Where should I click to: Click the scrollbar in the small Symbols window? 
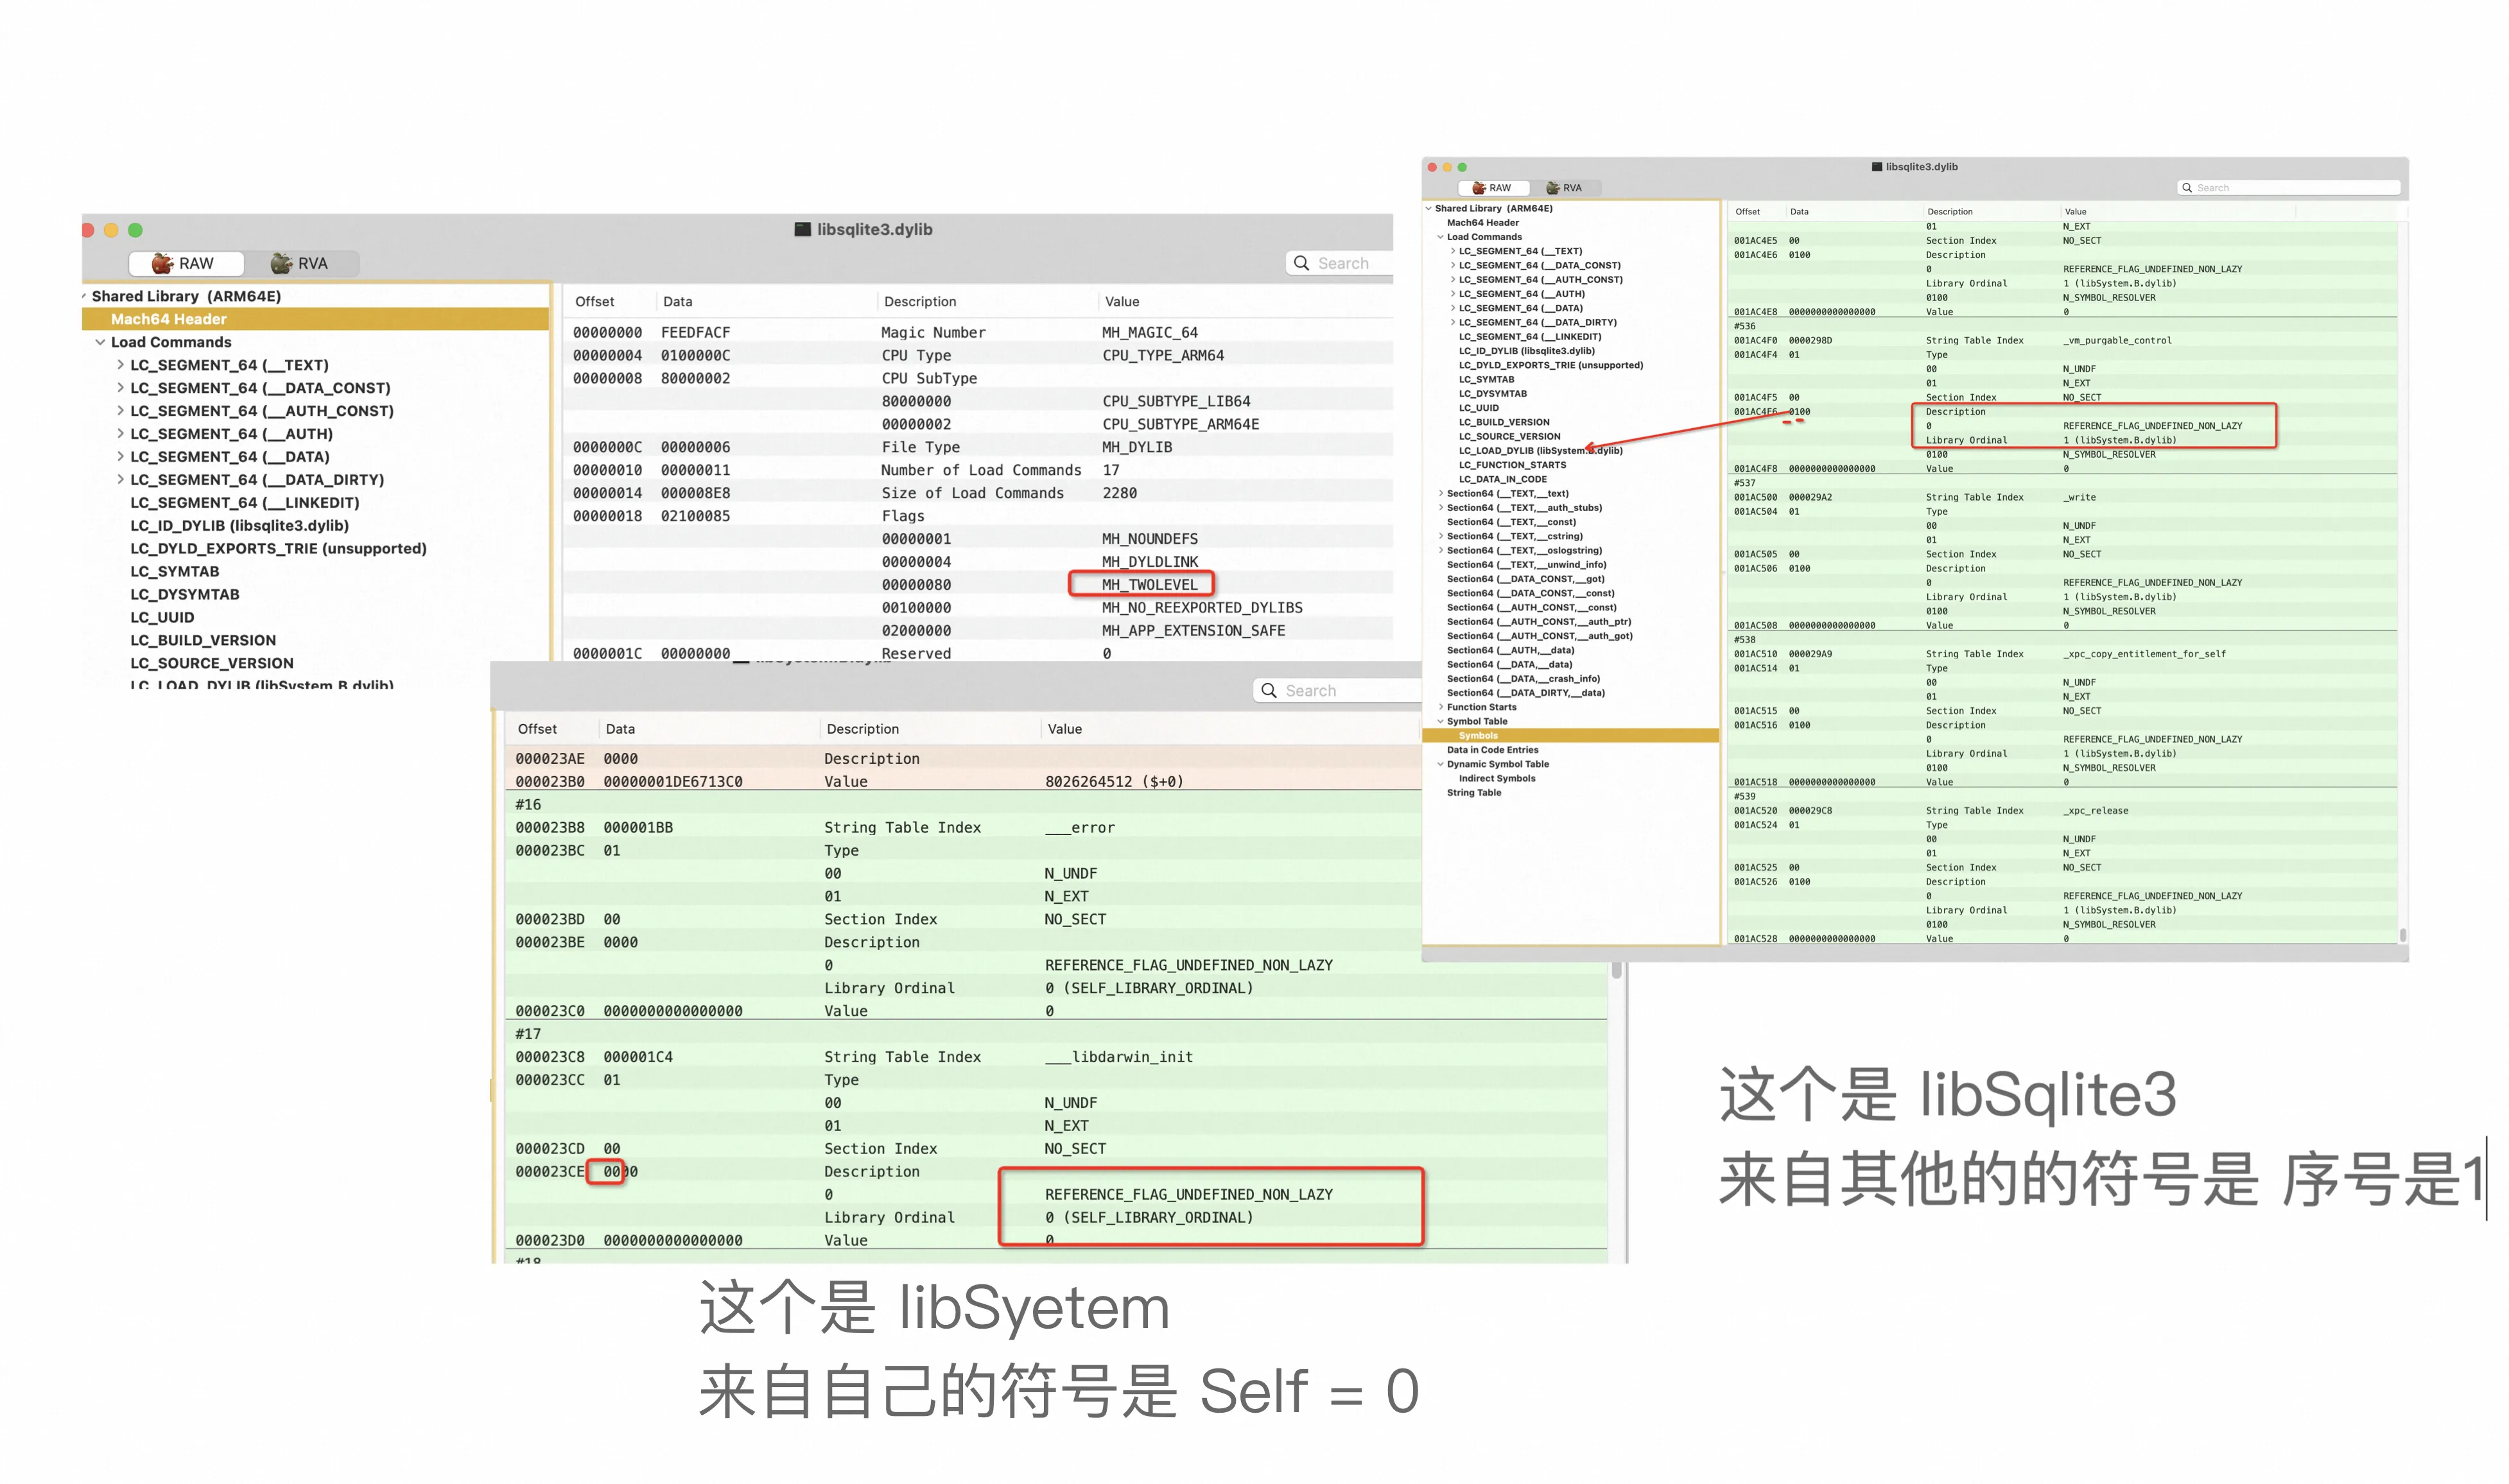point(2402,935)
